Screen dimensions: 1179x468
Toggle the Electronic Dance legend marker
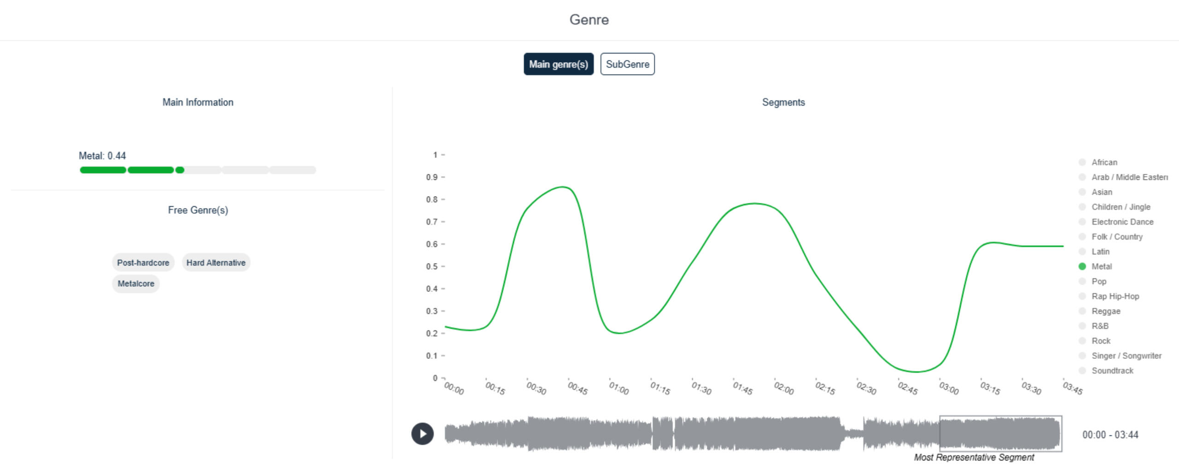[x=1082, y=222]
